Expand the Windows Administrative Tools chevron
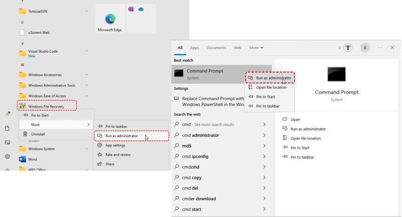This screenshot has height=217, width=402. [86, 85]
